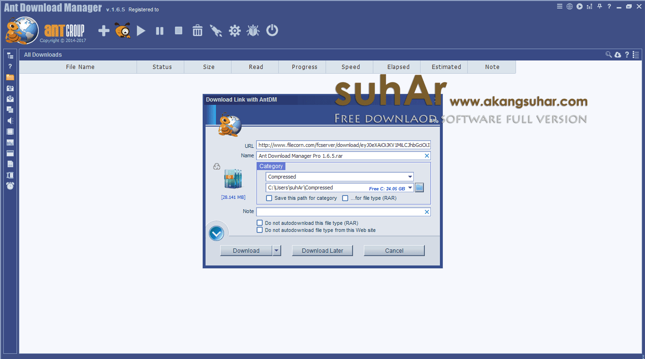Image resolution: width=645 pixels, height=359 pixels.
Task: Start downloads with the play toolbar icon
Action: [141, 31]
